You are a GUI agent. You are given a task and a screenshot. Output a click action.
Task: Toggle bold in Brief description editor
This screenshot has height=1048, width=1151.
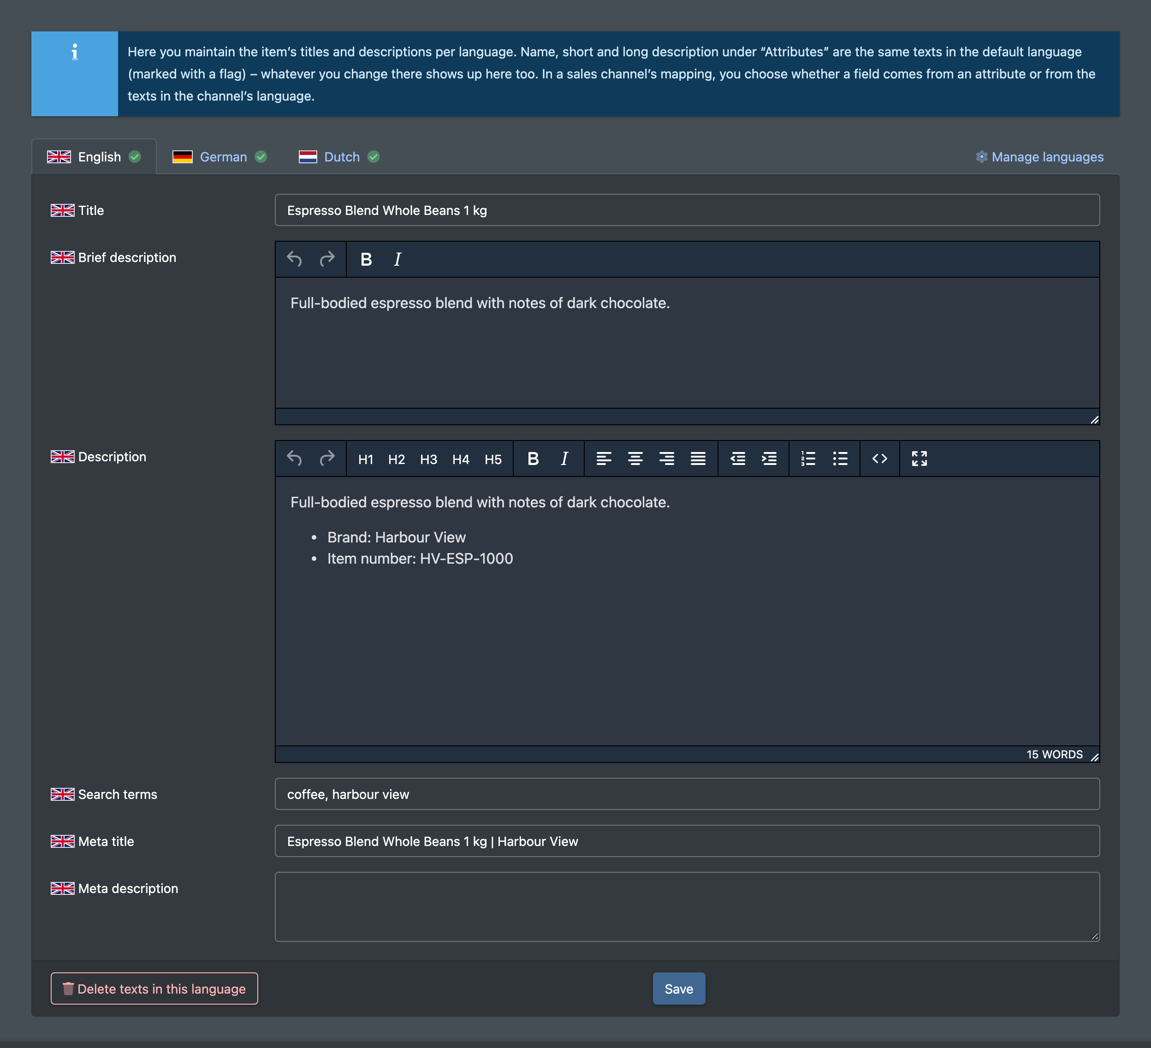tap(366, 259)
